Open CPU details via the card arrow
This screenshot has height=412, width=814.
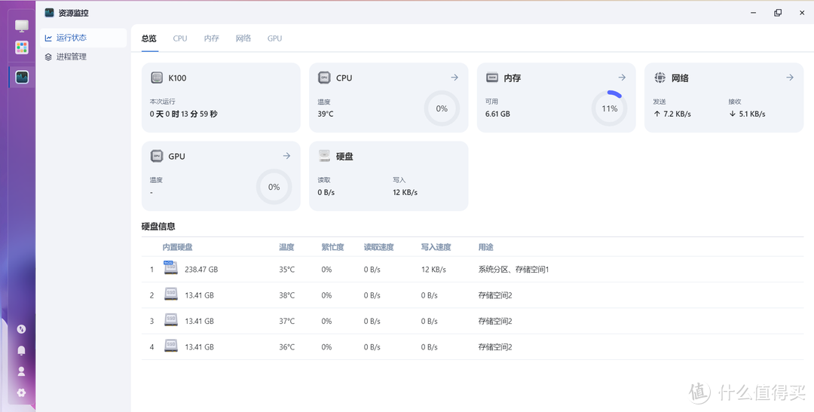pyautogui.click(x=454, y=78)
